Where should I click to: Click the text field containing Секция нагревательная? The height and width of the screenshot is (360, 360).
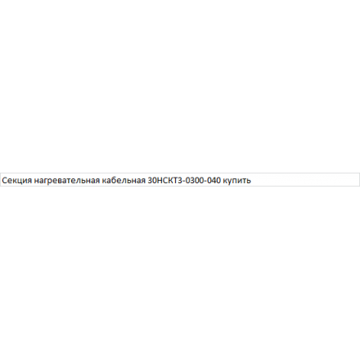click(x=180, y=180)
